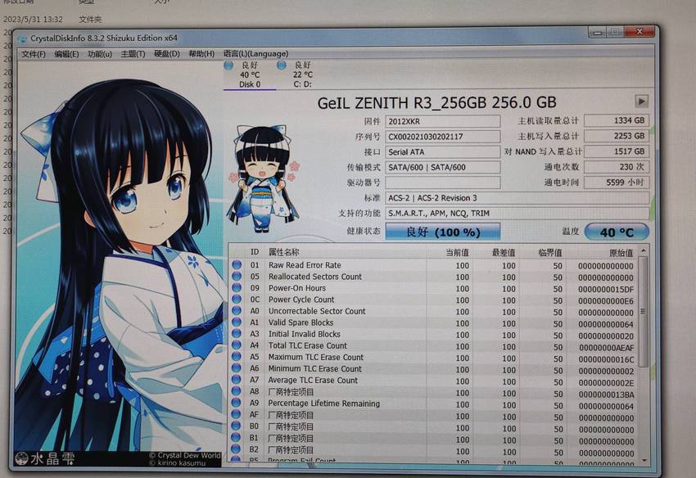This screenshot has width=696, height=478.
Task: Click host reads total 1334 GB
Action: [617, 120]
